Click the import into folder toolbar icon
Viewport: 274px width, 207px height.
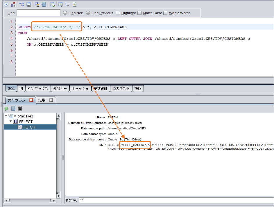[x=44, y=4]
